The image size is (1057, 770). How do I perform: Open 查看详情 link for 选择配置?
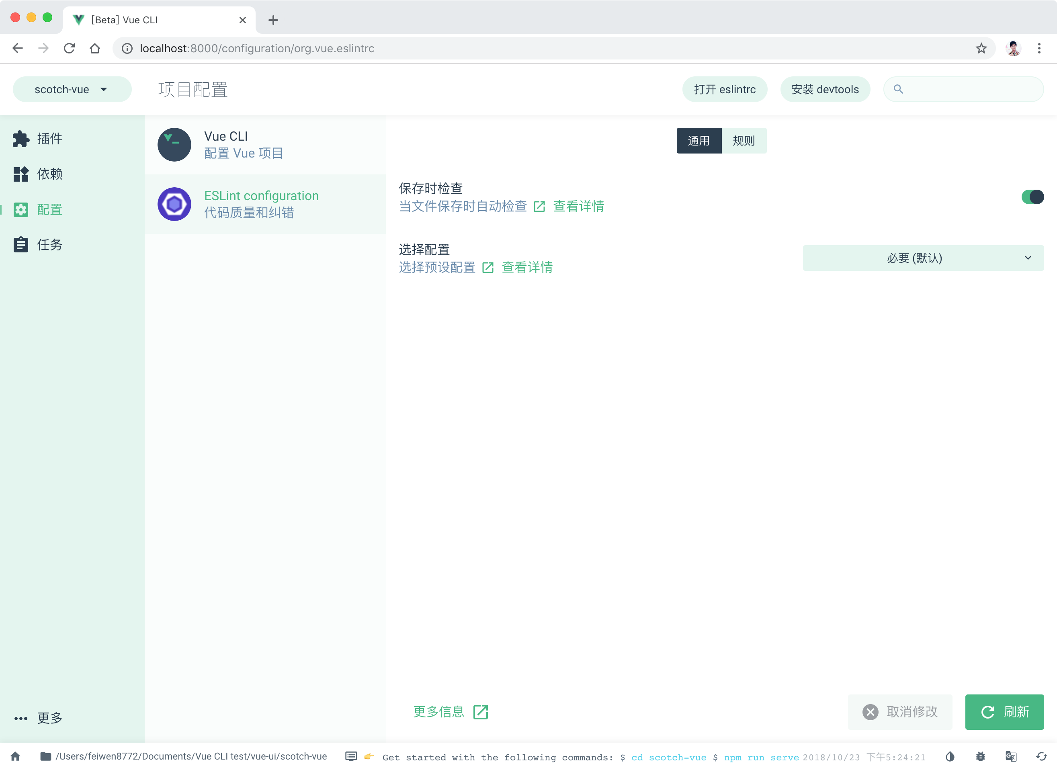(x=526, y=267)
